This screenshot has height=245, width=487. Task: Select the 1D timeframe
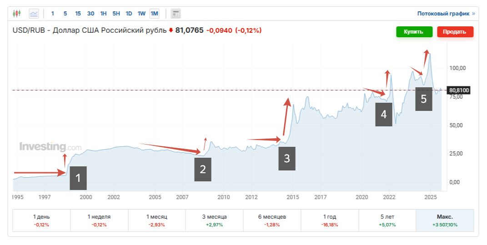point(129,14)
